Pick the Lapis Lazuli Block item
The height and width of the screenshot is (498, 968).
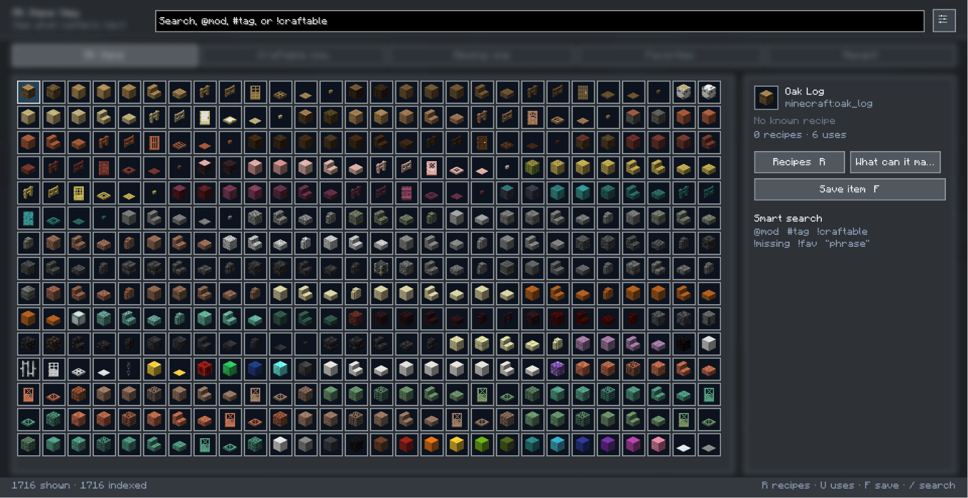pos(255,369)
